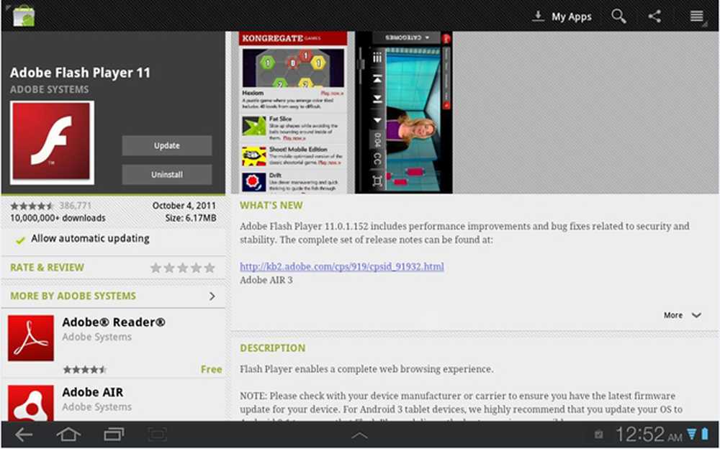Screen dimensions: 720x449
Task: Open My Apps in the top bar
Action: point(562,17)
